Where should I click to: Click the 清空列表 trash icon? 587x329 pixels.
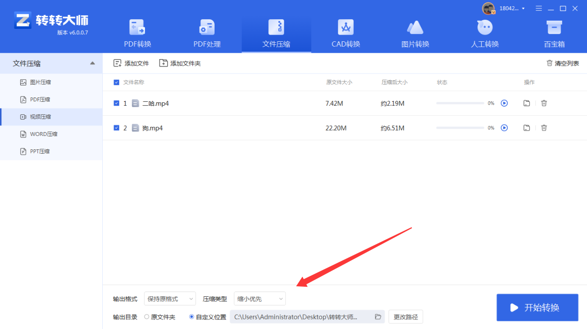(x=550, y=63)
